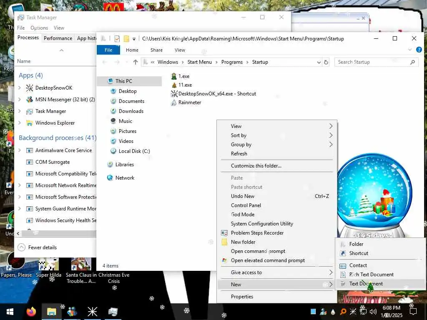Click the Up one level arrow
The width and height of the screenshot is (427, 320).
click(x=136, y=62)
